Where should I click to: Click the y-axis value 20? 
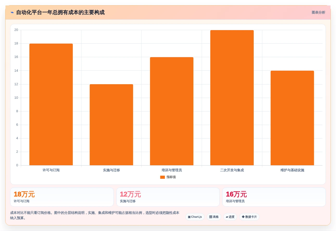(x=16, y=30)
